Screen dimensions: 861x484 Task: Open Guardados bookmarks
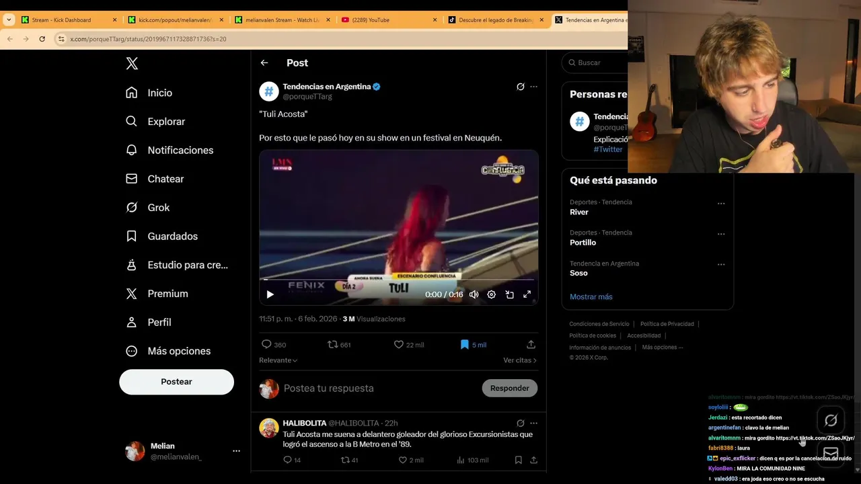click(161, 236)
